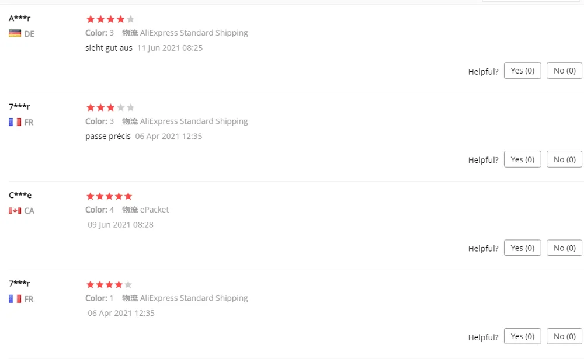The height and width of the screenshot is (362, 584).
Task: Click French flag on the Color: 1 review
Action: point(15,299)
